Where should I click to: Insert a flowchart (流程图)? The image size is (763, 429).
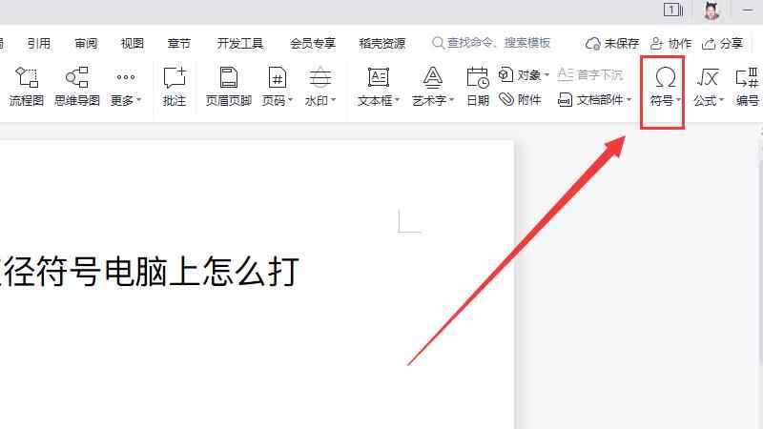point(27,87)
